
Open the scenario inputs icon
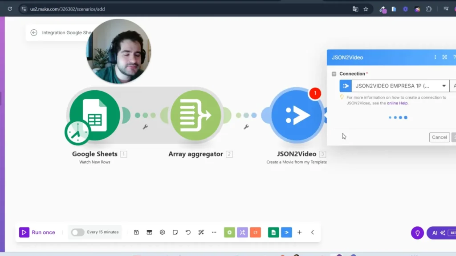coord(149,232)
